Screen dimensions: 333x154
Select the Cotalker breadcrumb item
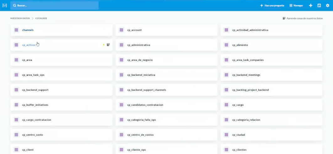click(x=41, y=18)
